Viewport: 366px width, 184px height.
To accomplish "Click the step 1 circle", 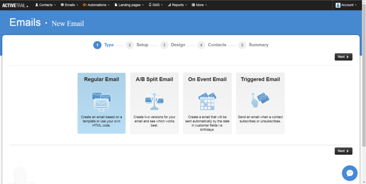I will pyautogui.click(x=97, y=45).
